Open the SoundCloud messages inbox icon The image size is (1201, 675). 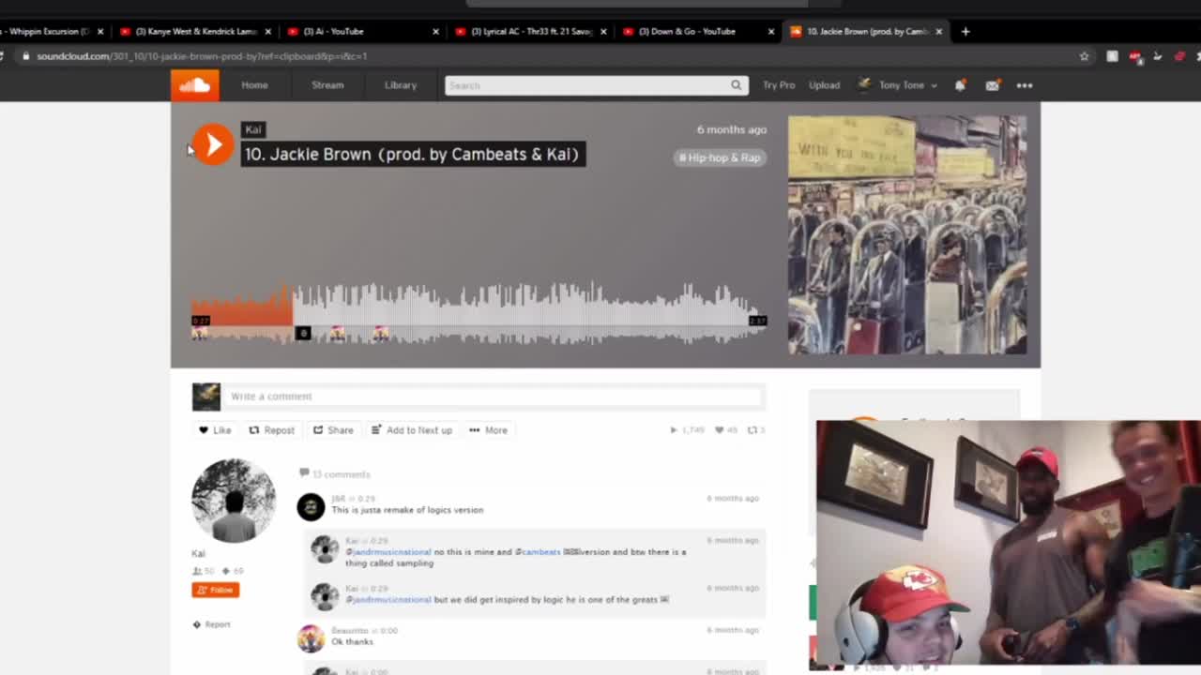[x=993, y=85]
